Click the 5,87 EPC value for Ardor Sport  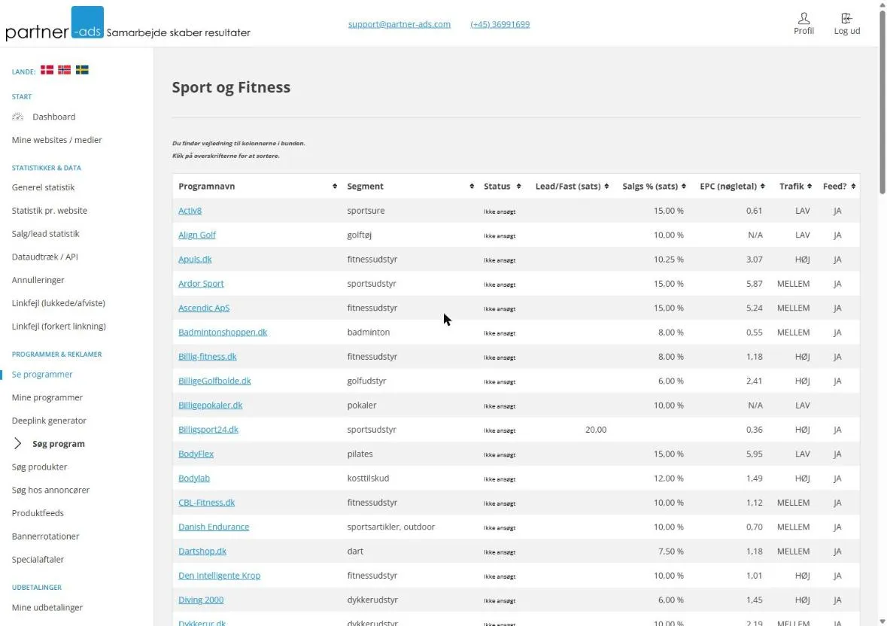point(754,284)
